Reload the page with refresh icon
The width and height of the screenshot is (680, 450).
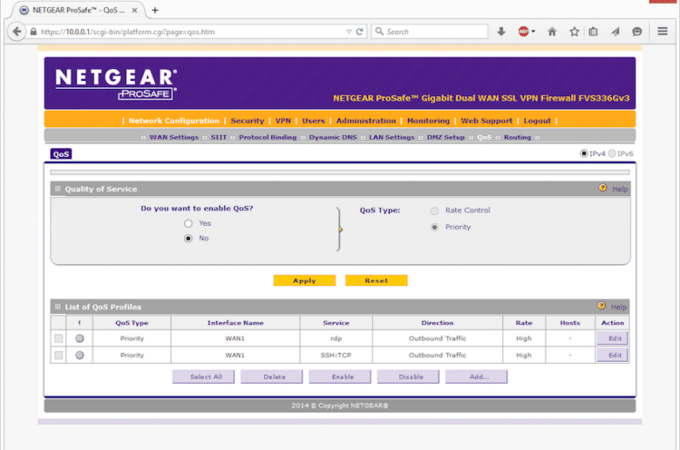click(359, 31)
